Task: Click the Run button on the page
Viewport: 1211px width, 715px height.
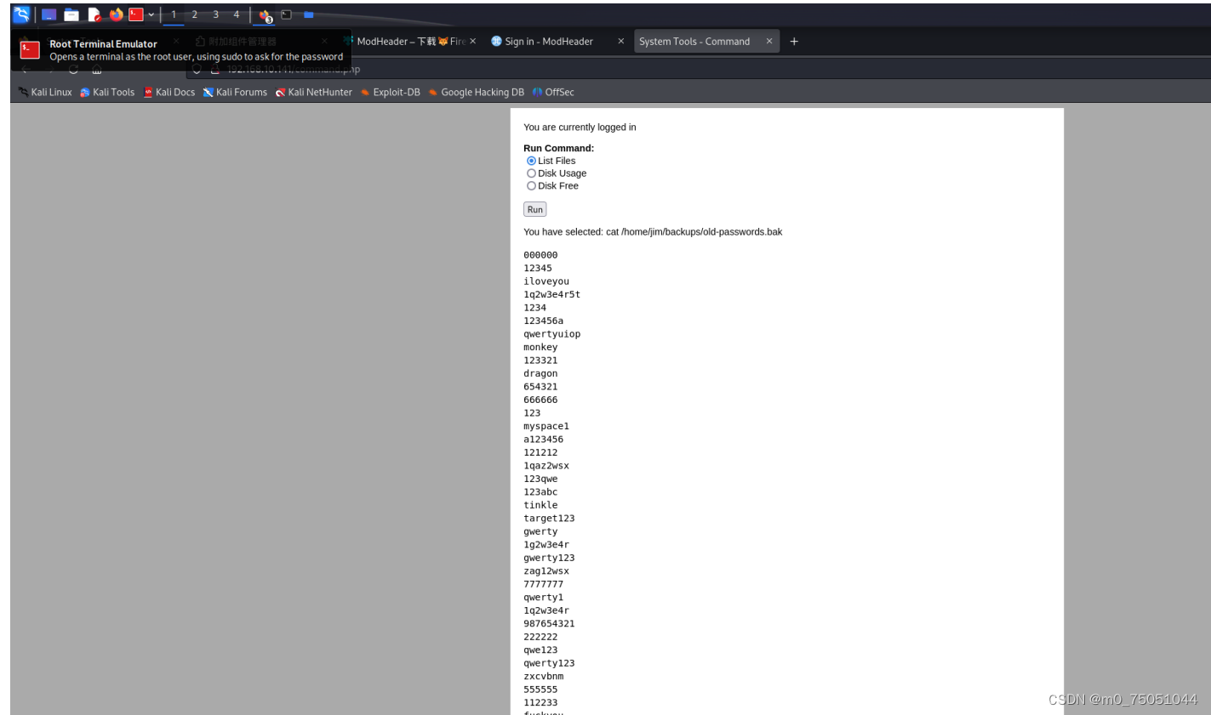Action: click(x=534, y=208)
